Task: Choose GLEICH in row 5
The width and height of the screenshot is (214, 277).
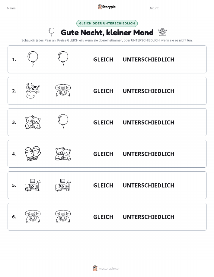Action: 103,185
